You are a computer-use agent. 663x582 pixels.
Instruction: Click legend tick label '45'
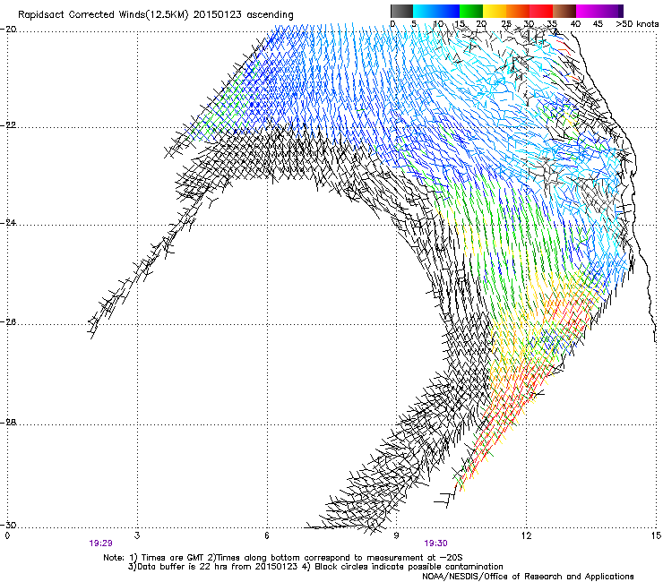tap(598, 24)
